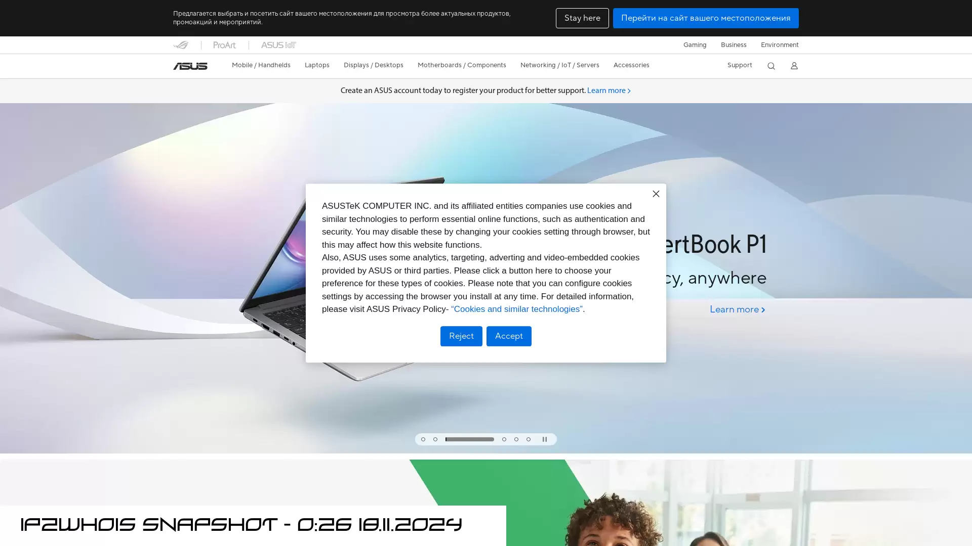Close the cookie consent dialog
Screen dimensions: 972x546
coord(656,193)
